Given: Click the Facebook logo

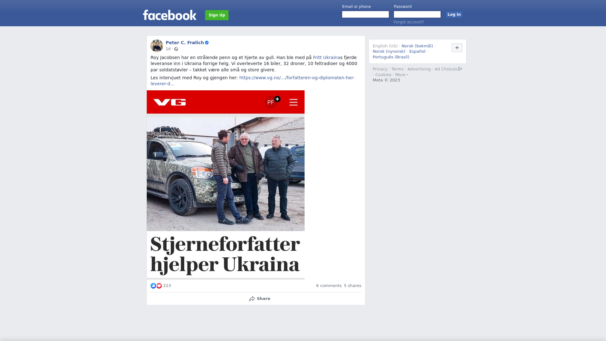Looking at the screenshot, I should (x=169, y=15).
